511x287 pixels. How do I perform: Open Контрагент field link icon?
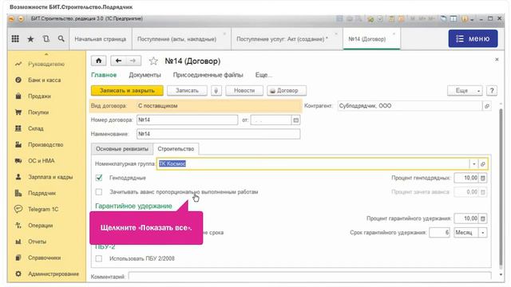(x=487, y=106)
